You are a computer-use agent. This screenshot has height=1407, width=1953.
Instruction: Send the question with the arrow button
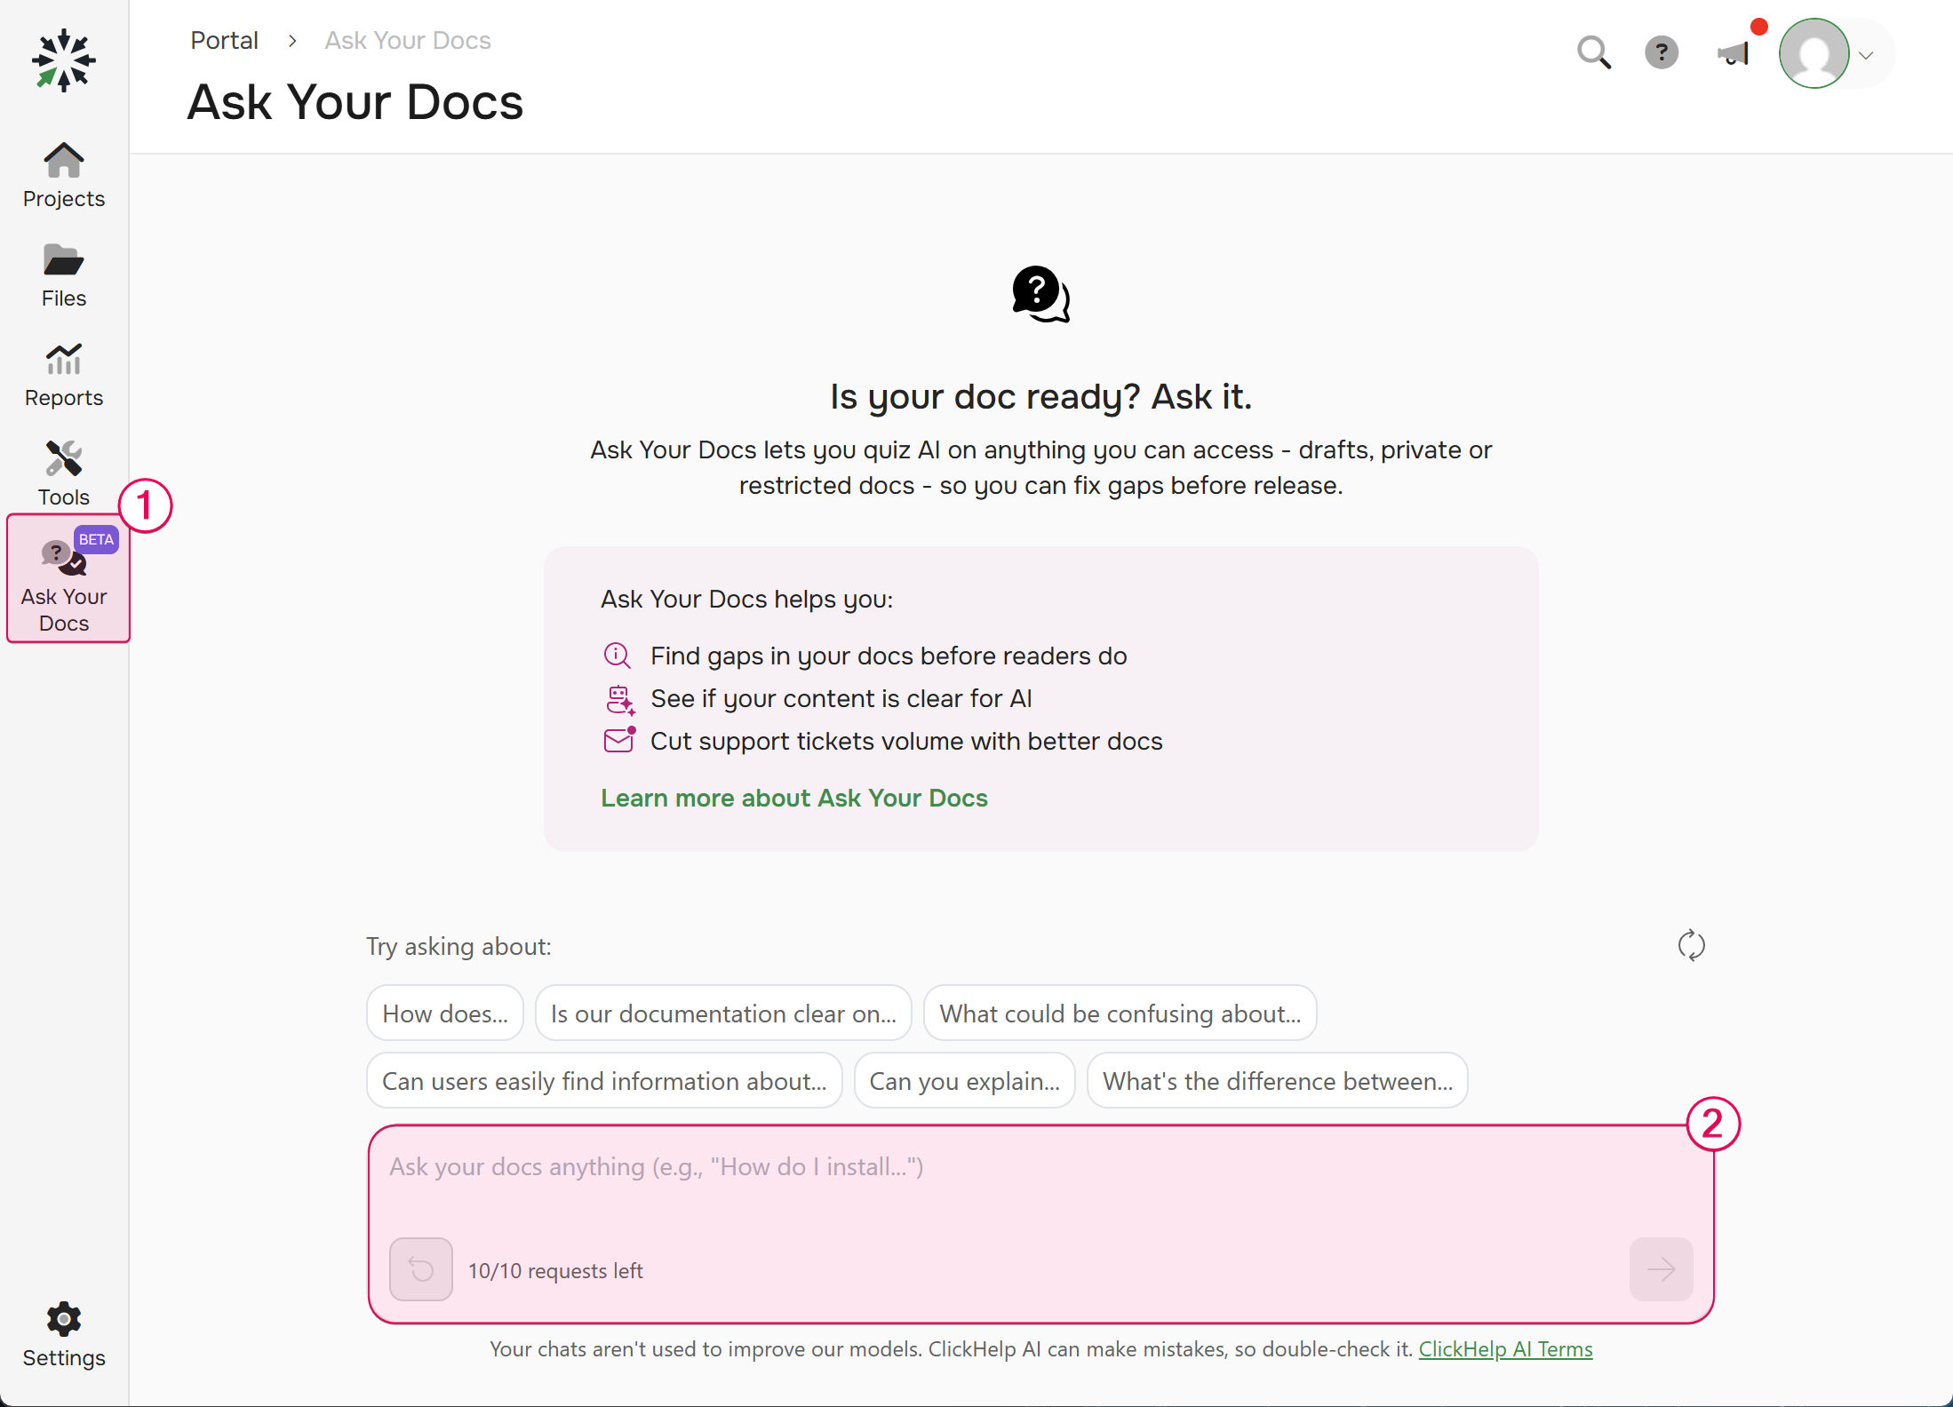tap(1661, 1269)
